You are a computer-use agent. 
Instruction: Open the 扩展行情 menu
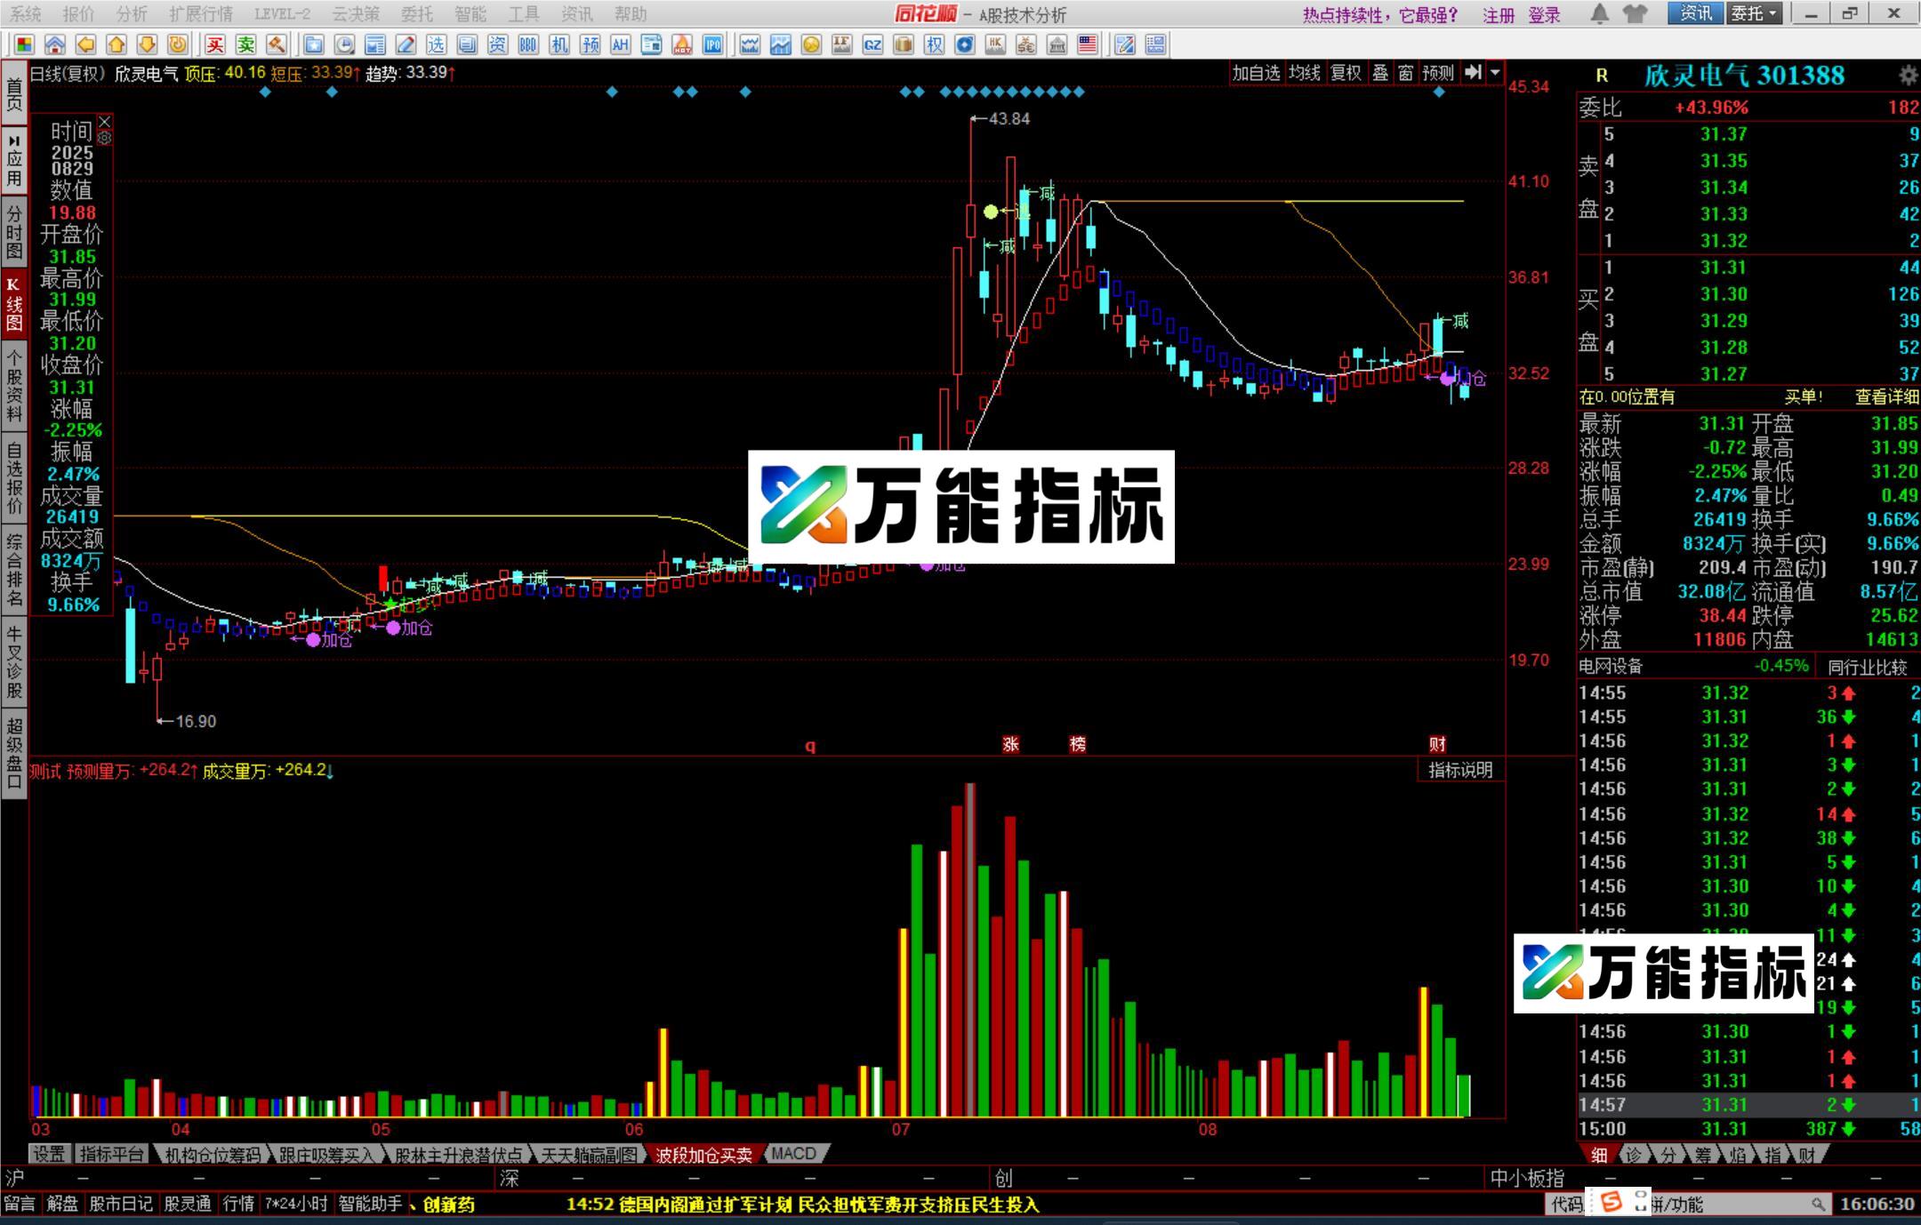201,13
